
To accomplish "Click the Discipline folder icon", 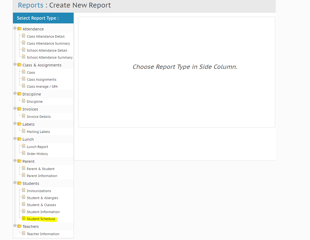I will (x=19, y=94).
